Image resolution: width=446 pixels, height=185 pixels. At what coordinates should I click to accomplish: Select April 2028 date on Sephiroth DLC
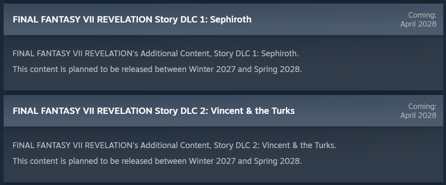pos(418,24)
